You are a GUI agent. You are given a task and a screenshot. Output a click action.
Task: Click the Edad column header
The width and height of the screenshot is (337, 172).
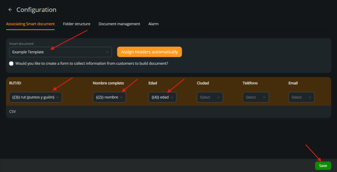coord(153,83)
